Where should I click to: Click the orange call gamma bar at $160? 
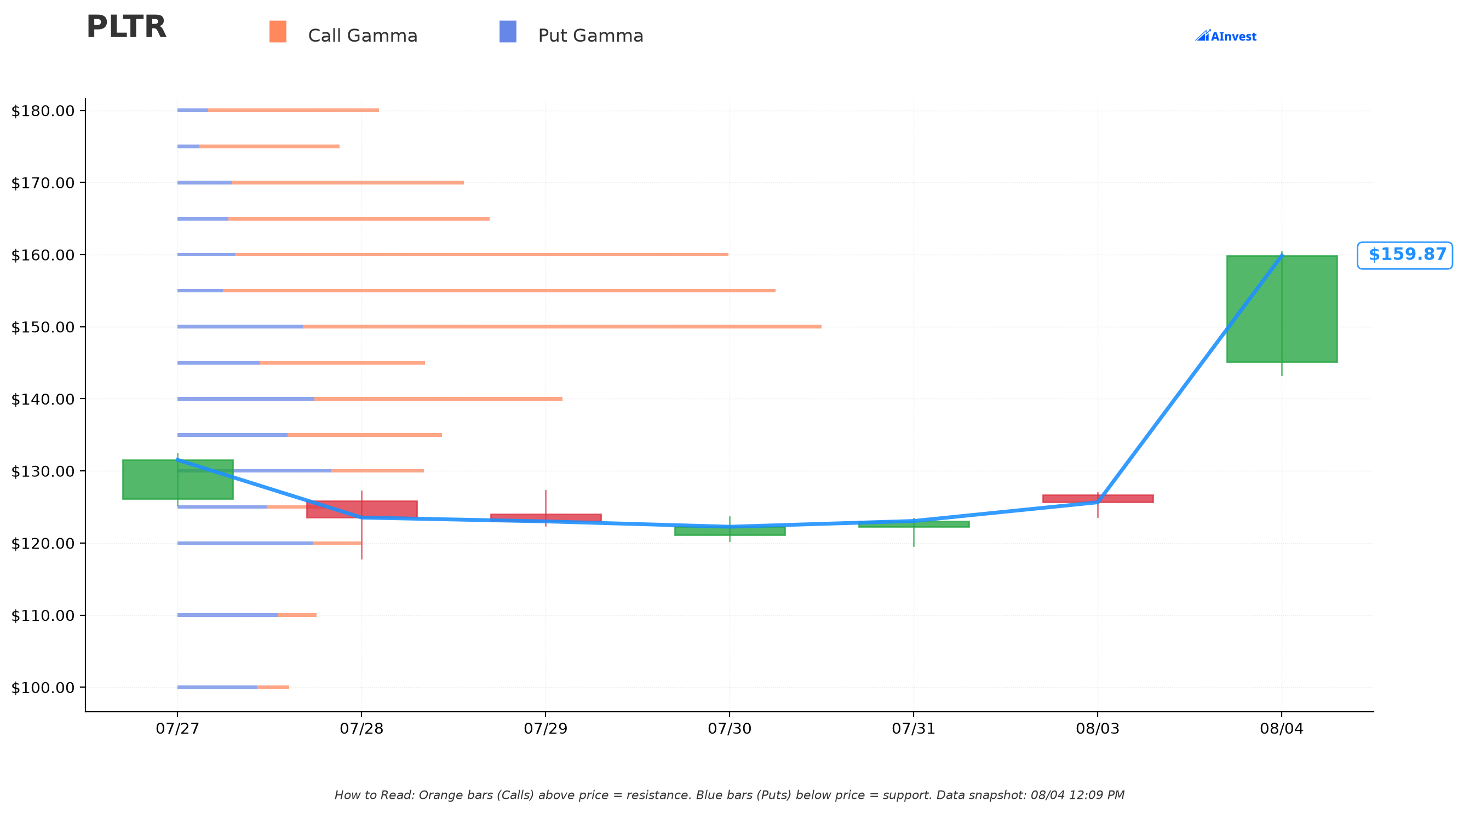click(481, 255)
